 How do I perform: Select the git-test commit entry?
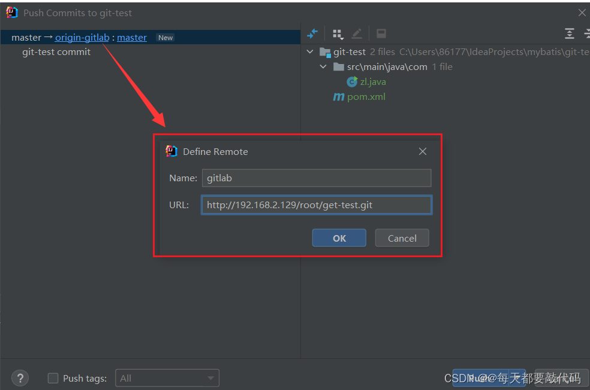56,52
